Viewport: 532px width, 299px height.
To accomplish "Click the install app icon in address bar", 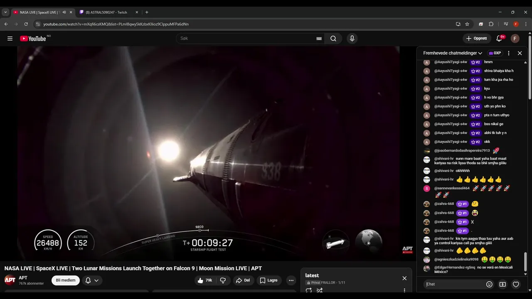I will (x=458, y=24).
